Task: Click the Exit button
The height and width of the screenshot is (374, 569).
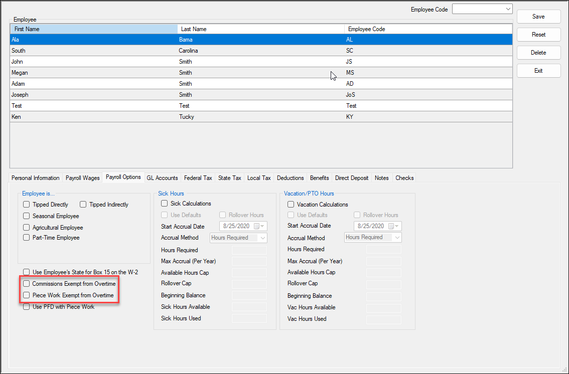Action: point(538,71)
